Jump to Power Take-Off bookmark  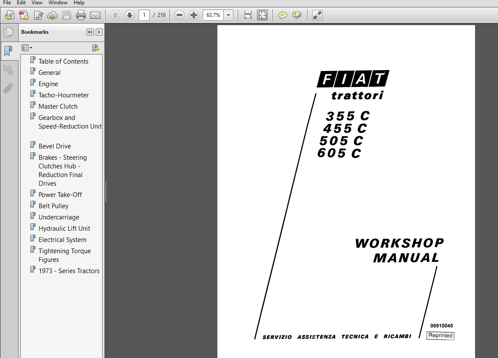(x=60, y=194)
